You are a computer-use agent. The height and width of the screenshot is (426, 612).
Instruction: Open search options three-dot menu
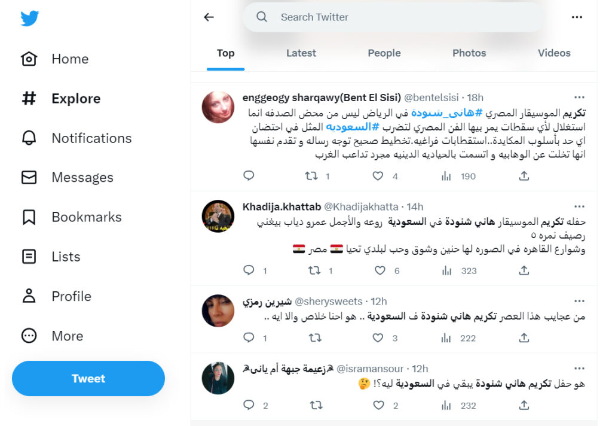tap(577, 17)
